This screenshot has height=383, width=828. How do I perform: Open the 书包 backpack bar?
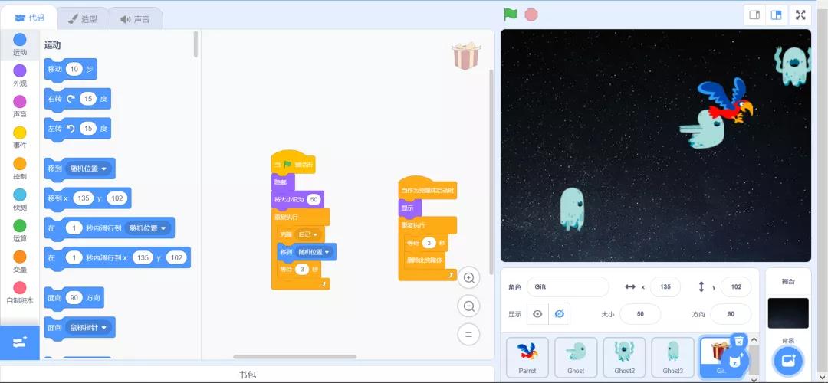point(247,375)
